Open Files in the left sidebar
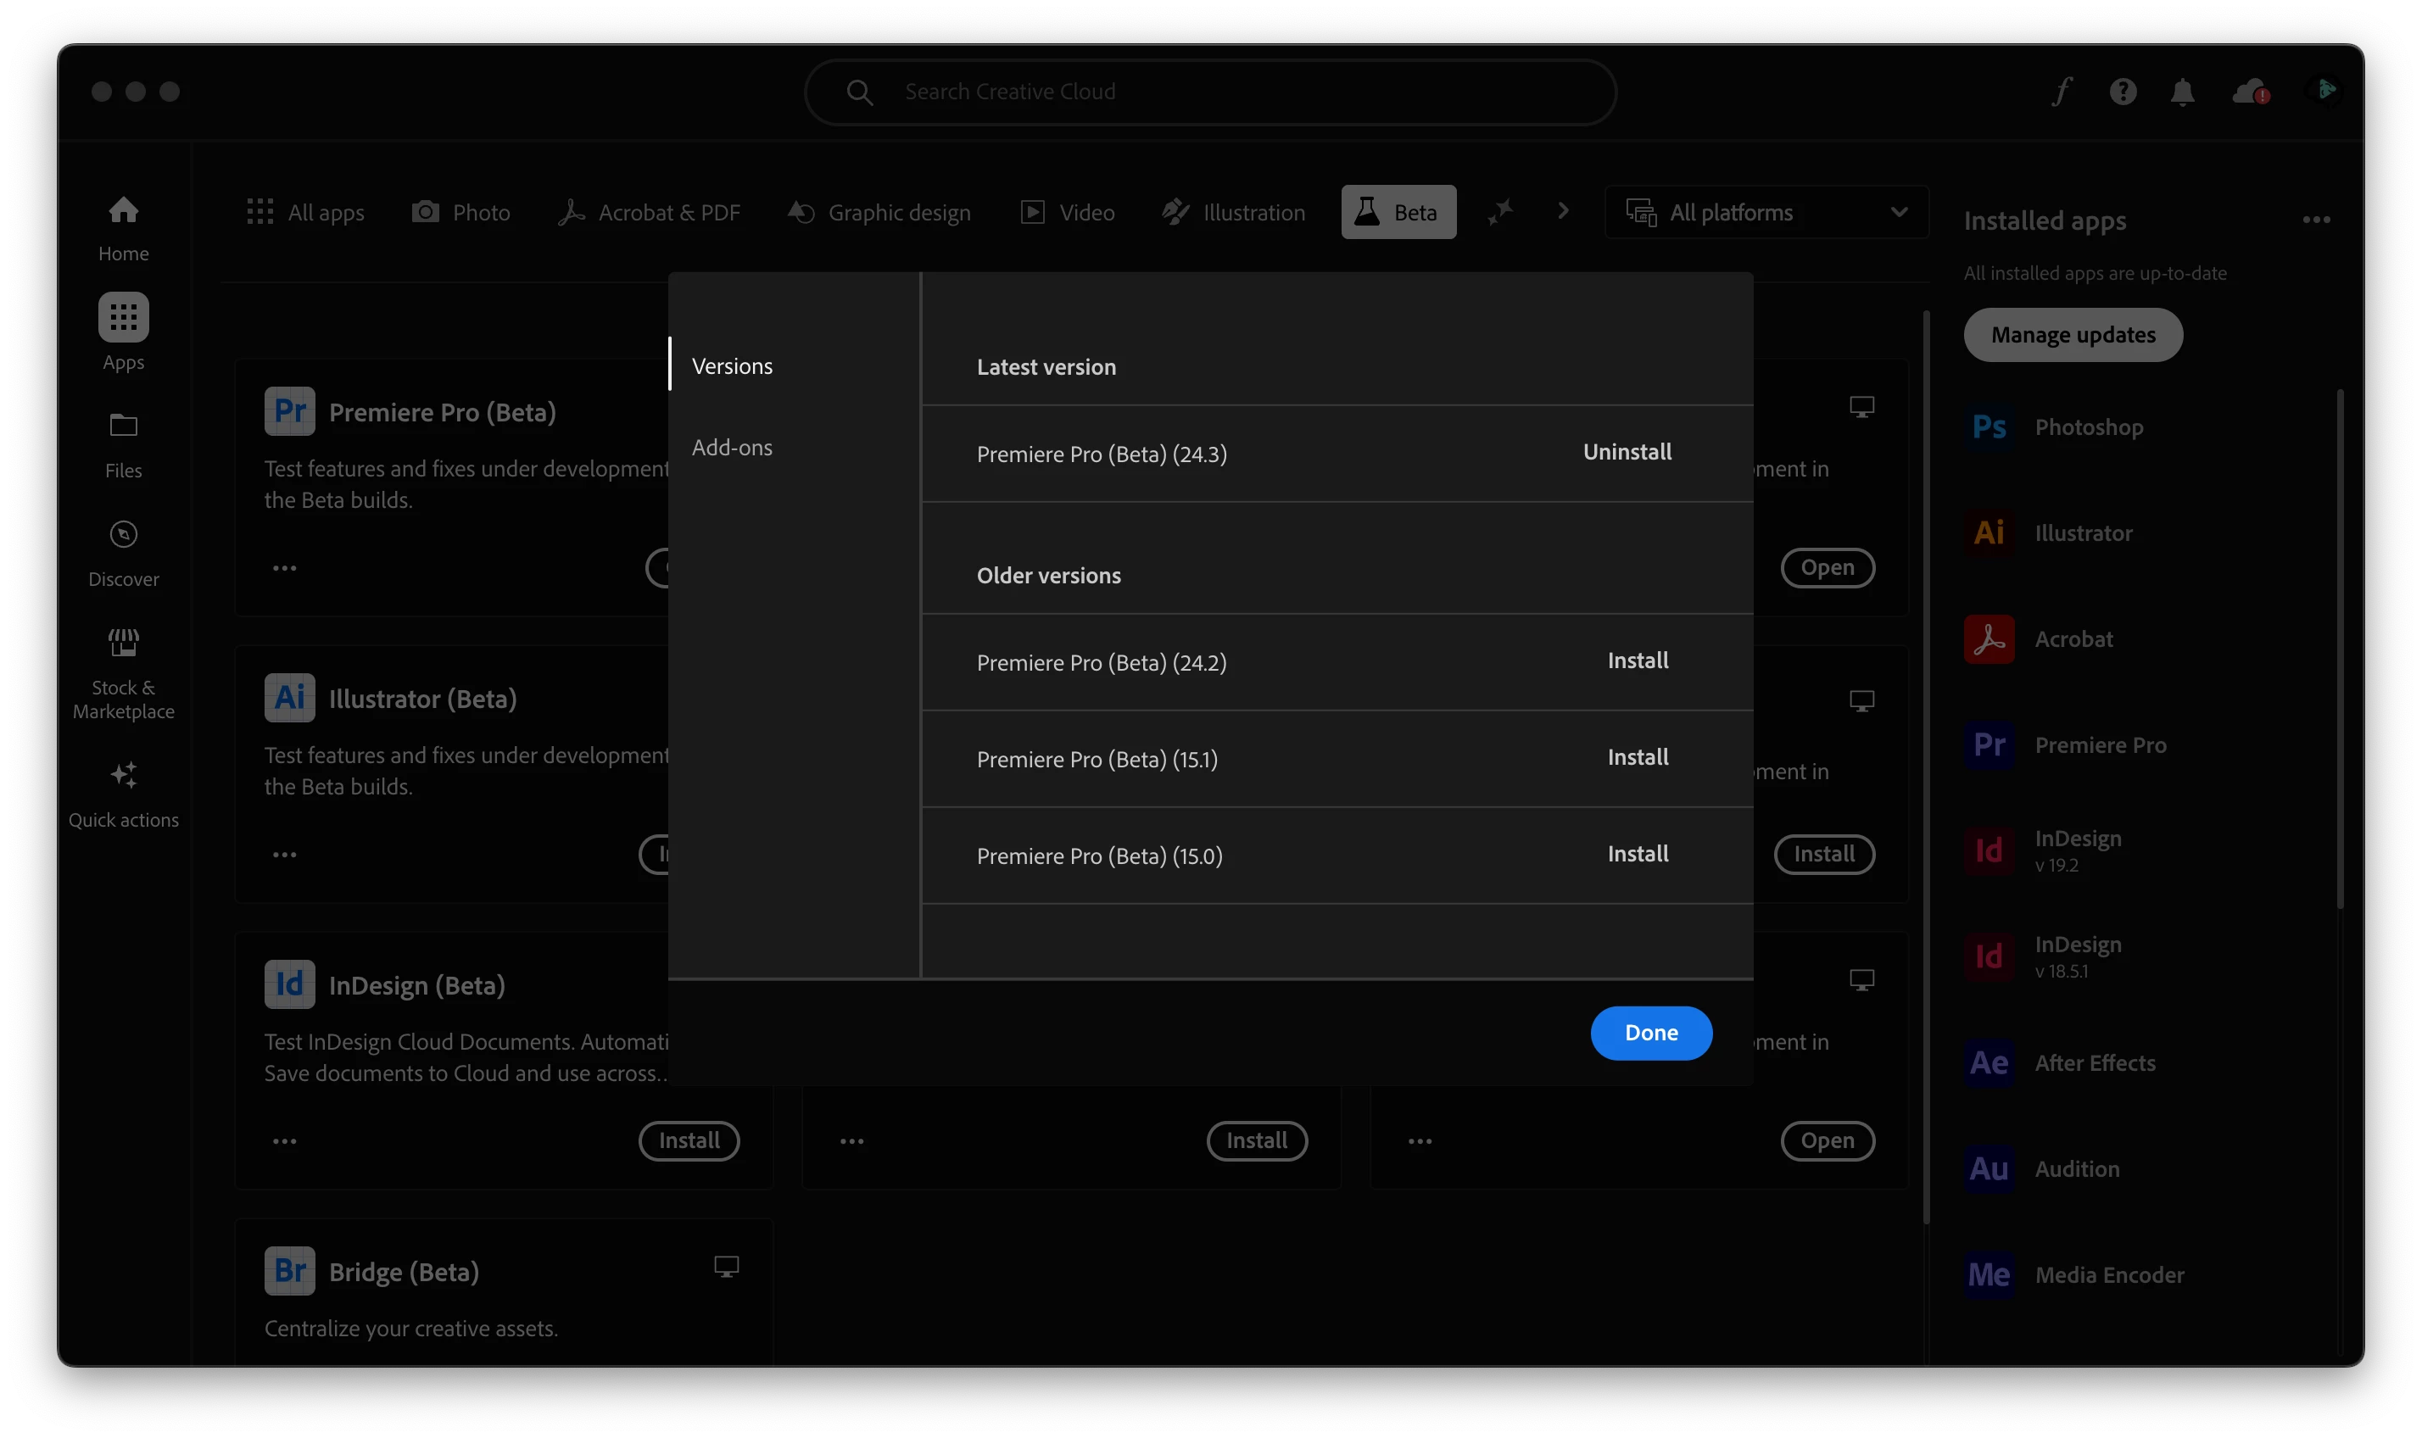Screen dimensions: 2422x1438 click(123, 443)
